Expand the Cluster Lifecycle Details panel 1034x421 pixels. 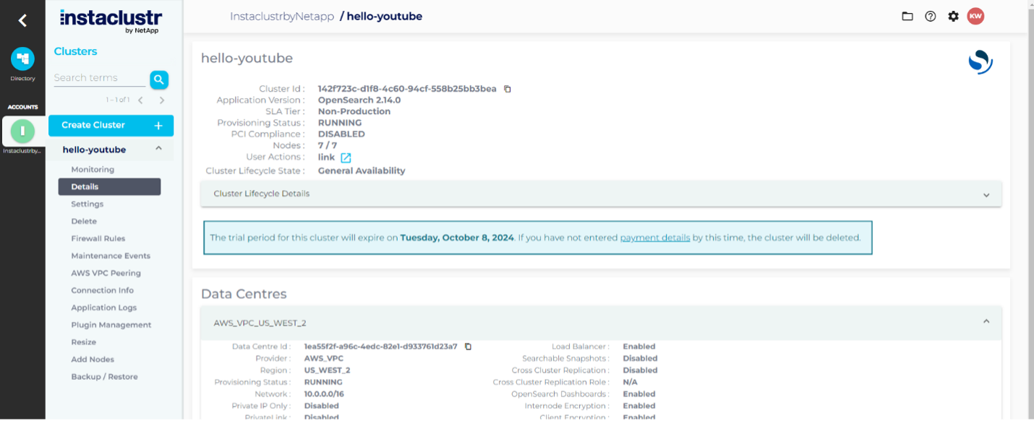[601, 194]
